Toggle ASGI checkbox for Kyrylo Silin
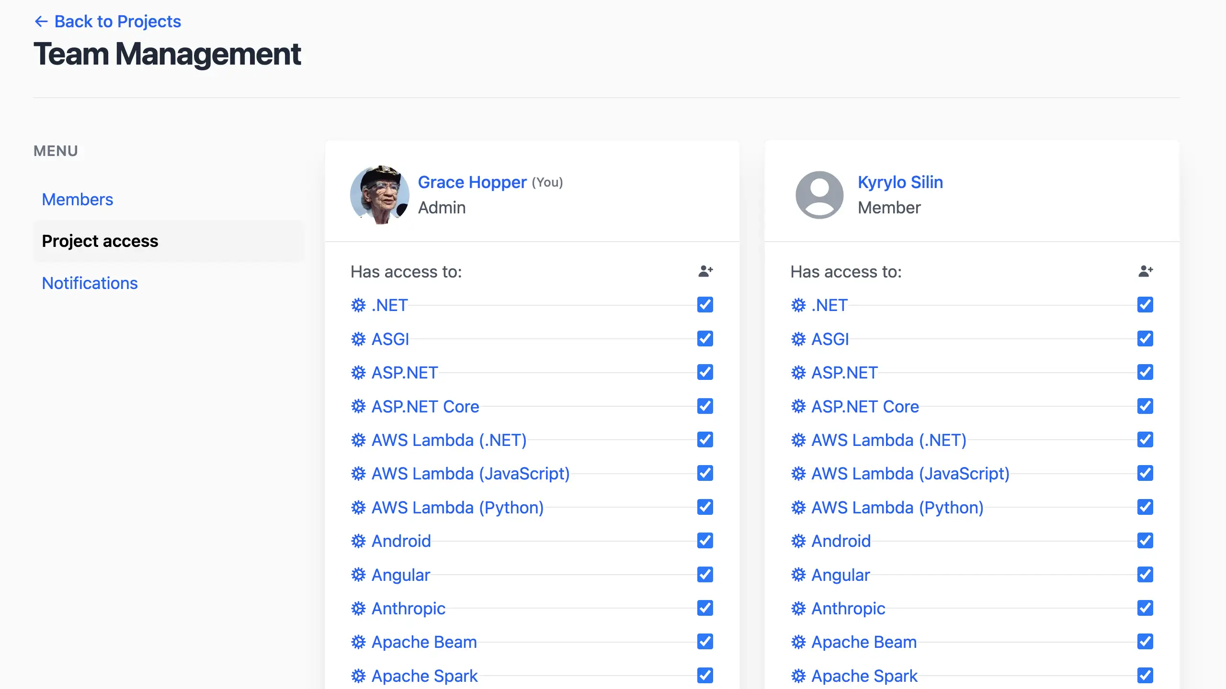This screenshot has width=1226, height=689. 1145,338
